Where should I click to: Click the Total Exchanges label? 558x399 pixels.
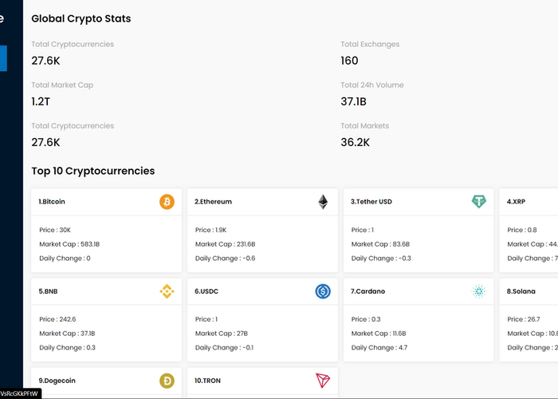tap(370, 44)
